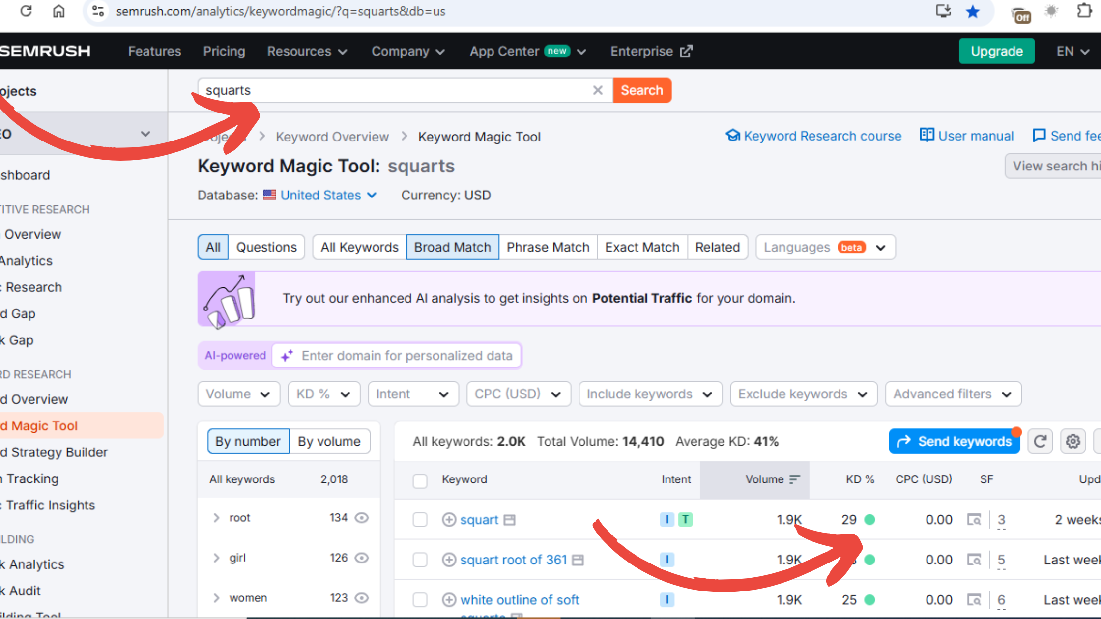Click the Off extension icon in toolbar
1101x619 pixels.
[x=1021, y=15]
